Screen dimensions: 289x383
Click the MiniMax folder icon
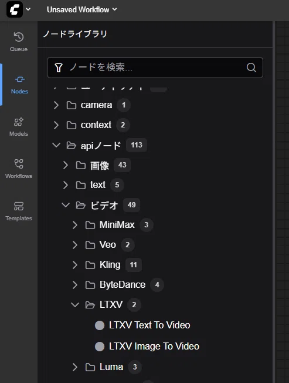[90, 225]
